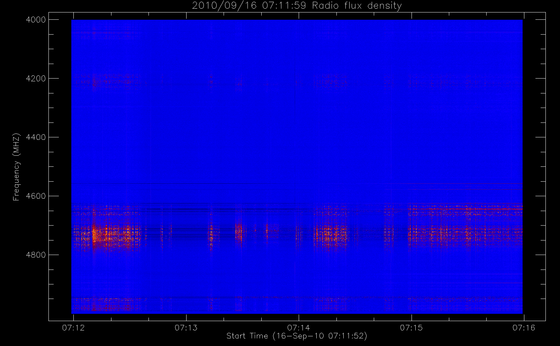Click the 4800 frequency axis label
The image size is (560, 346).
[36, 255]
